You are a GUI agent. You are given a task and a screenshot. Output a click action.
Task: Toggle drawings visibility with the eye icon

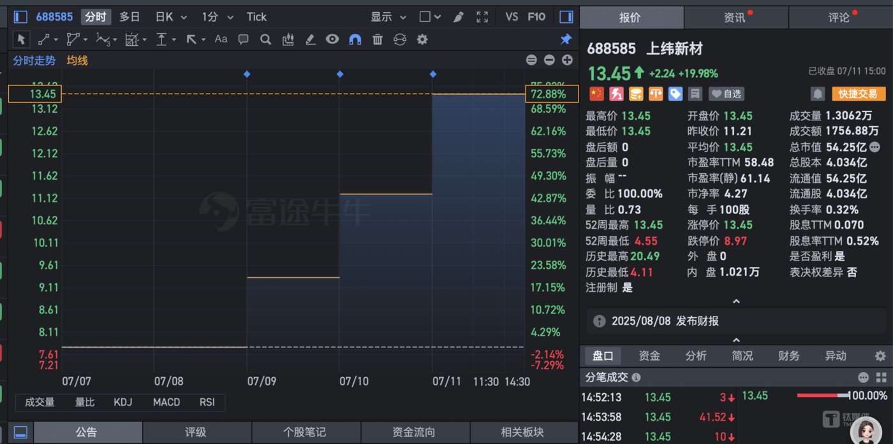click(x=332, y=39)
